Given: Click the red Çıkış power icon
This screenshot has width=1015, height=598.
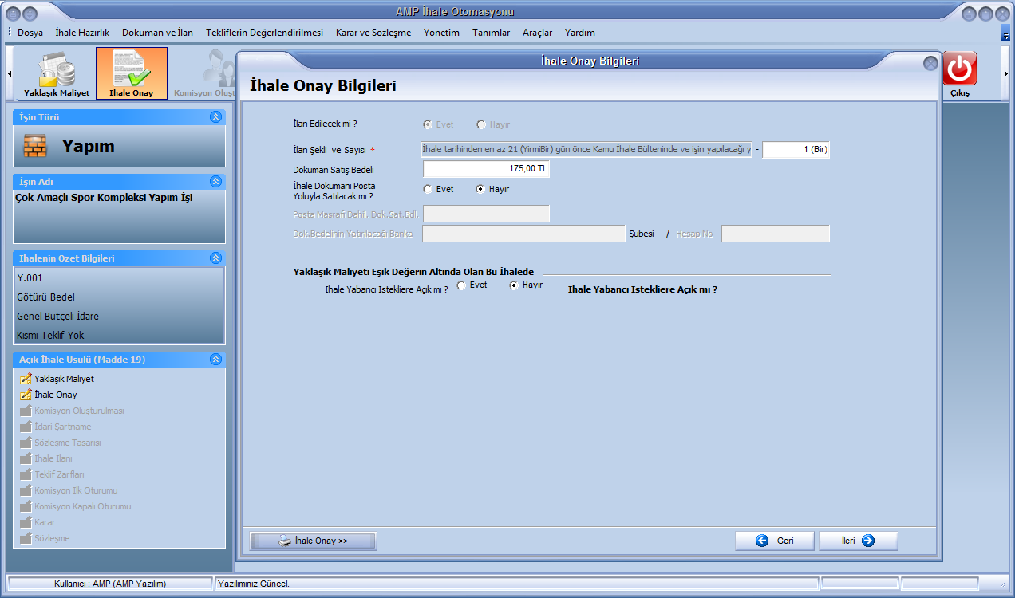Looking at the screenshot, I should [x=959, y=69].
